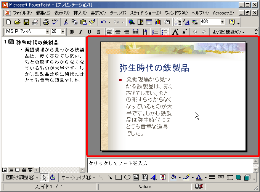Expand the zoom percentage dropdown
260x192 pixels.
pos(222,22)
